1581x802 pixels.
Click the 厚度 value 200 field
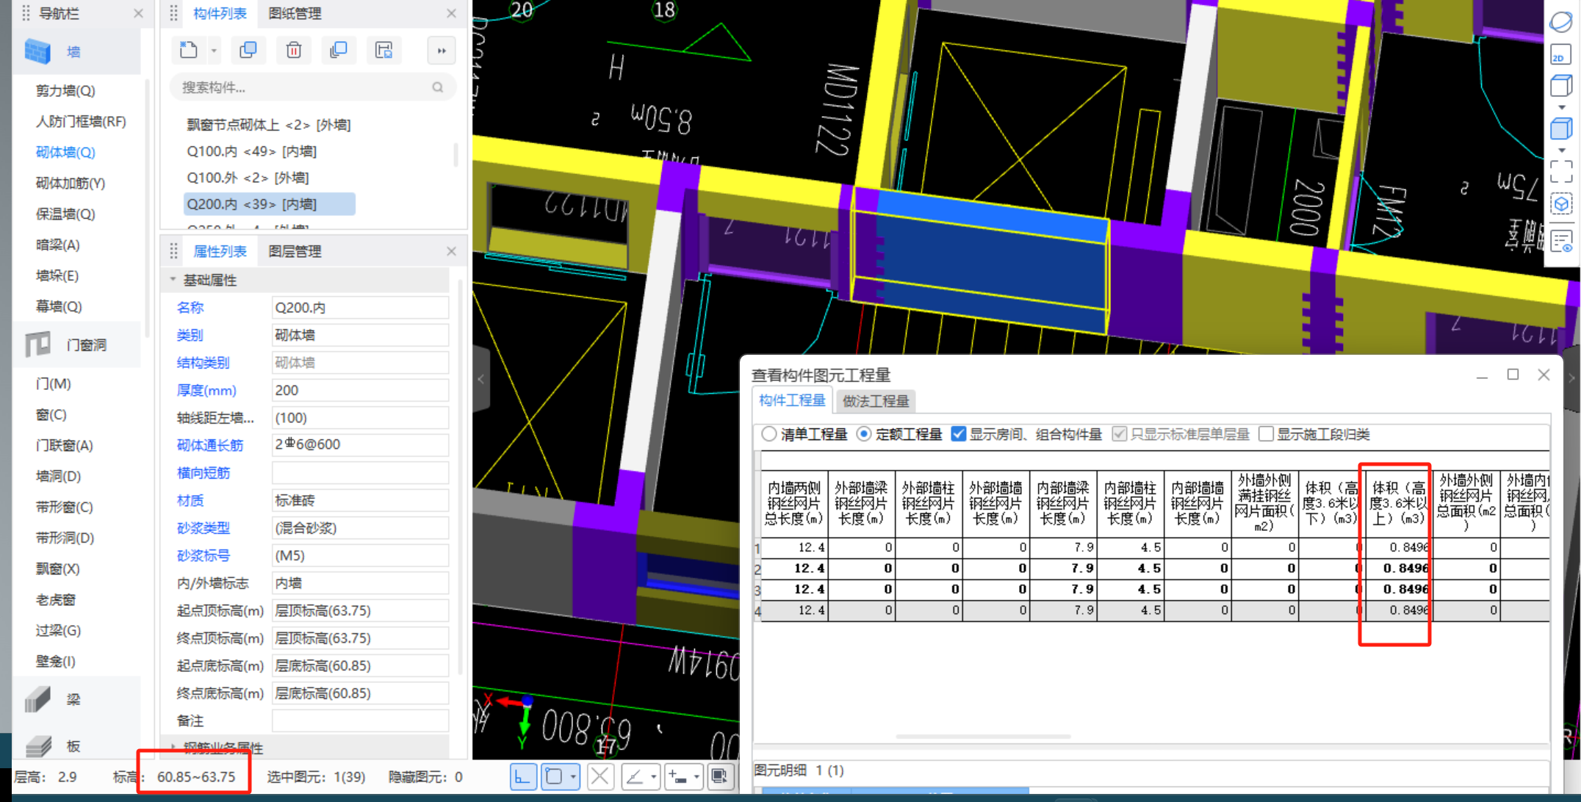tap(360, 390)
